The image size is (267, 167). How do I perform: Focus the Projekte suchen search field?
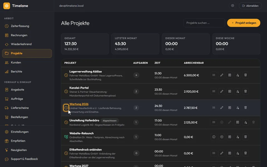(x=204, y=23)
